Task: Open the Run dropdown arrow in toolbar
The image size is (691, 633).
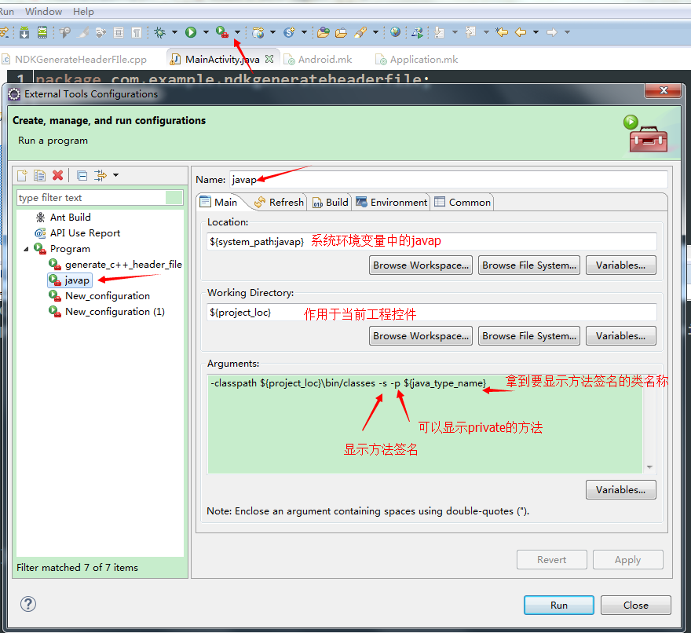Action: (206, 32)
